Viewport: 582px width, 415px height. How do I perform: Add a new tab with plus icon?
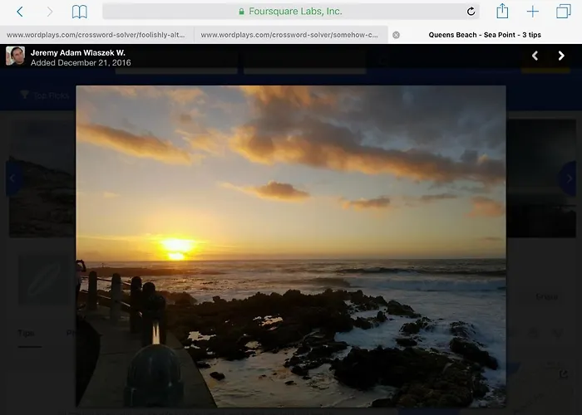pyautogui.click(x=533, y=12)
